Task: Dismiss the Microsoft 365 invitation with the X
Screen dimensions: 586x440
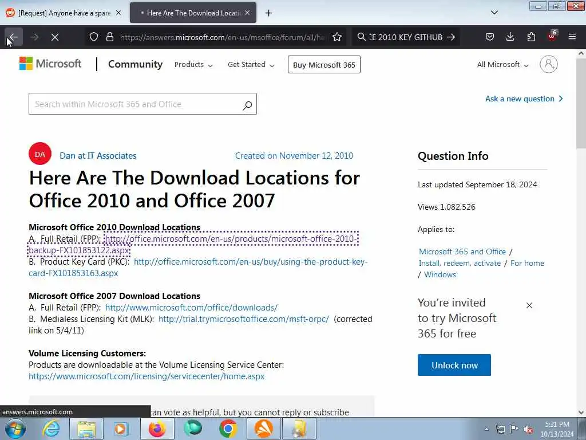Action: [x=529, y=305]
